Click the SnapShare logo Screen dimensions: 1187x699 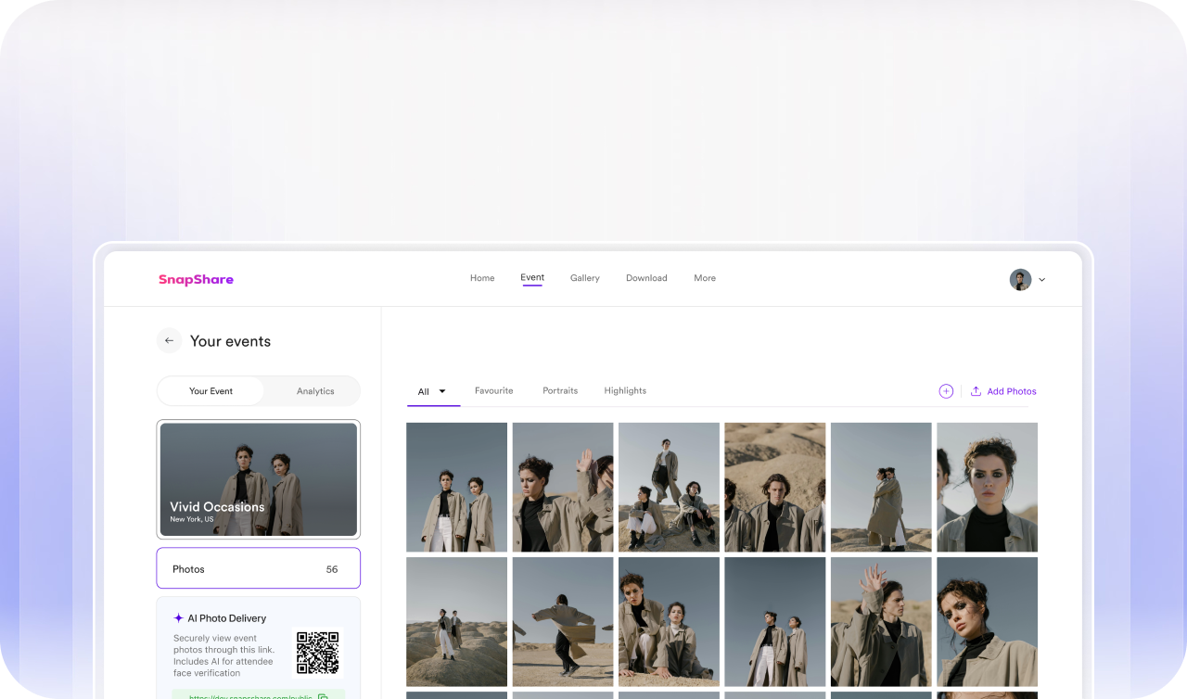[196, 279]
